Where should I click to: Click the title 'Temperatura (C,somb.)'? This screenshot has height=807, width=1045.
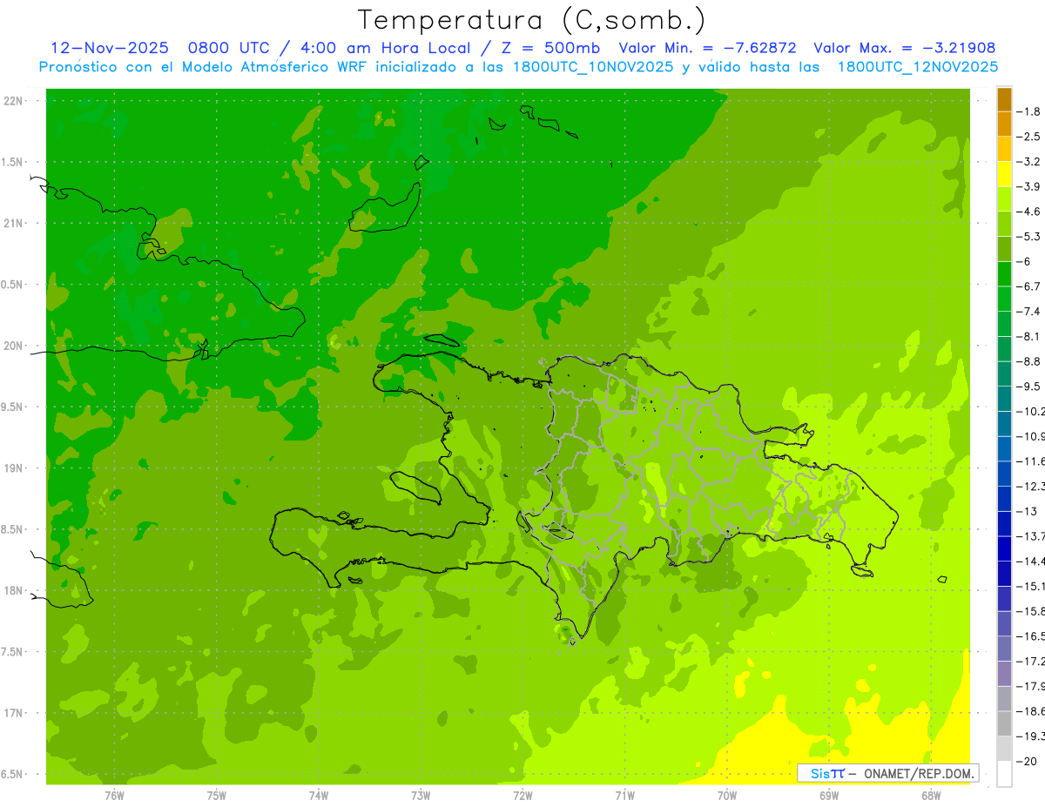532,20
